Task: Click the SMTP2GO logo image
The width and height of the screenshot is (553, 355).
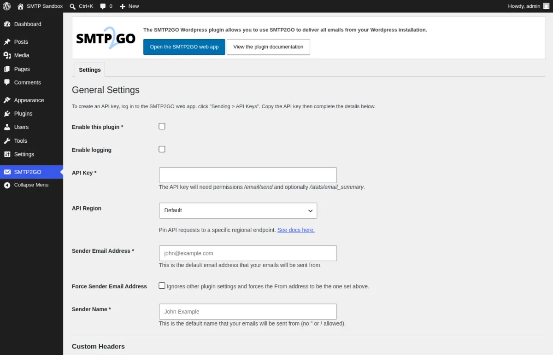Action: (x=106, y=38)
